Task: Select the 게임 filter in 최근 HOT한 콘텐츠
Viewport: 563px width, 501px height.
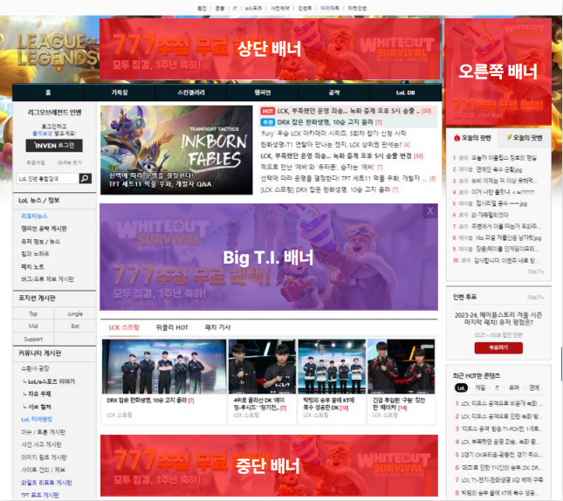Action: (480, 388)
